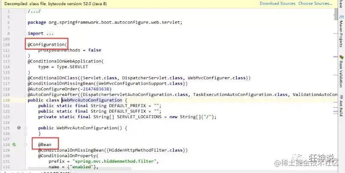Click the Choose Sources link
345x173 pixels.
(x=315, y=3)
